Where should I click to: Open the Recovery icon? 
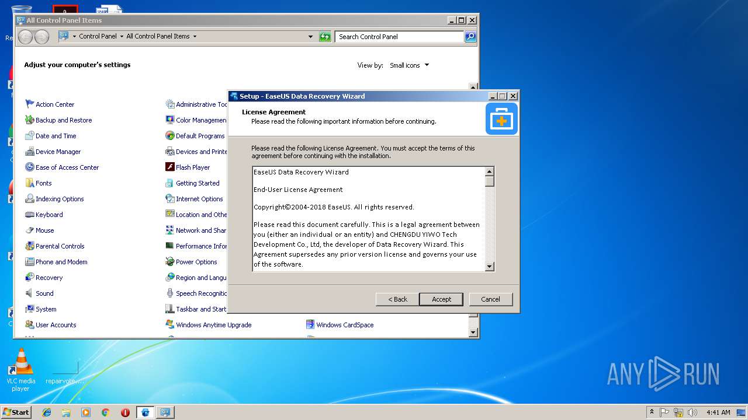[x=30, y=278]
